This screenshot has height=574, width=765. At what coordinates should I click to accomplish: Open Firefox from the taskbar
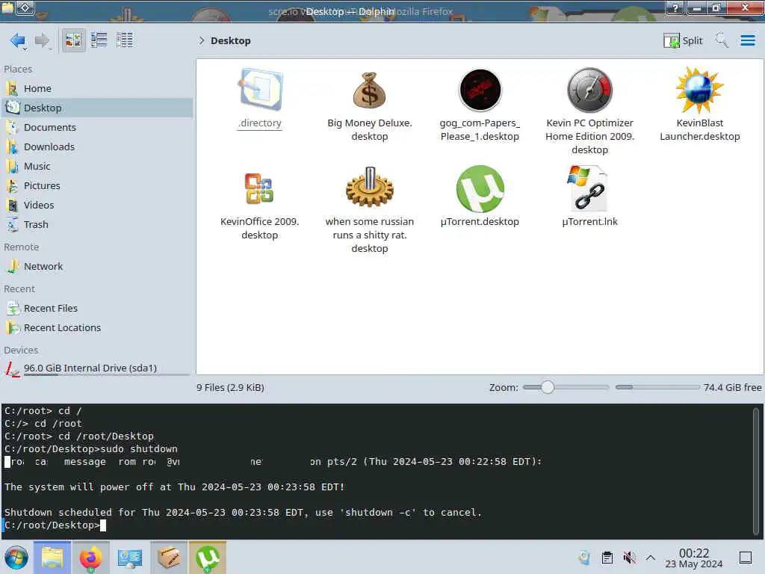pyautogui.click(x=90, y=558)
